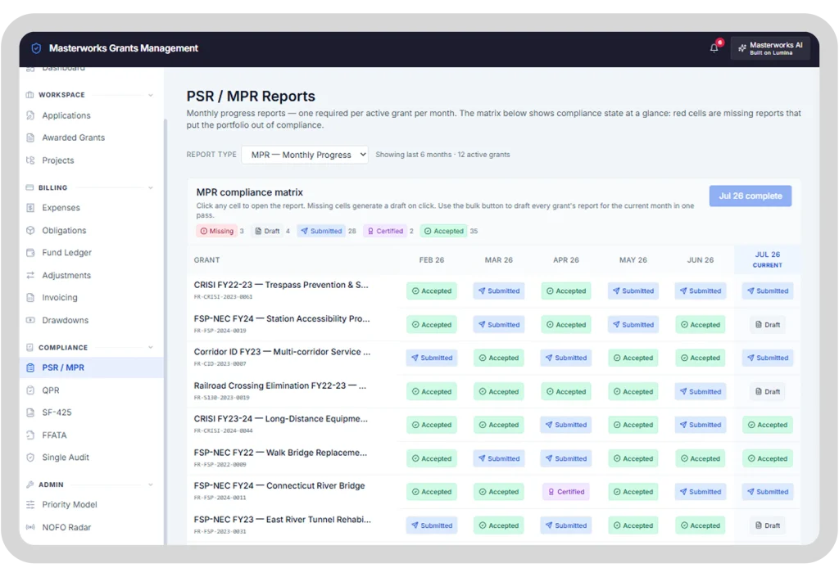Click grant name FSP-NEC FY24 — Connecticut River Bridge
This screenshot has width=839, height=577.
coord(279,485)
